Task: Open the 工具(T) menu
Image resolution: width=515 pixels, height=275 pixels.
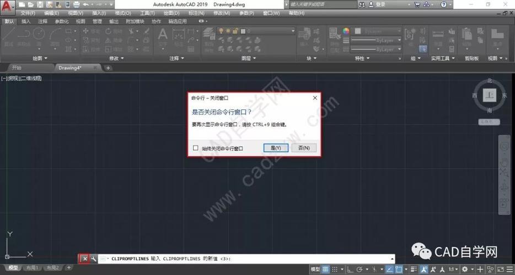Action: (147, 13)
